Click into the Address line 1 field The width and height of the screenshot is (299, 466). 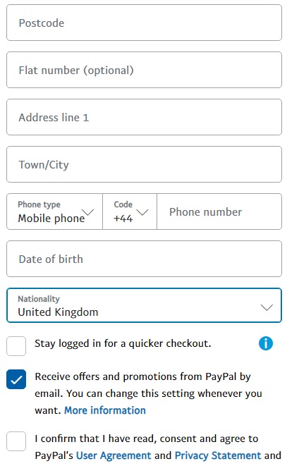pos(144,117)
